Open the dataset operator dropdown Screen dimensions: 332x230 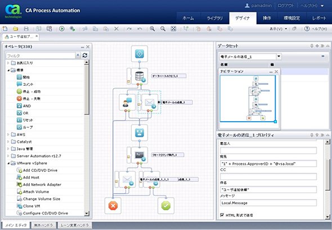pyautogui.click(x=279, y=56)
